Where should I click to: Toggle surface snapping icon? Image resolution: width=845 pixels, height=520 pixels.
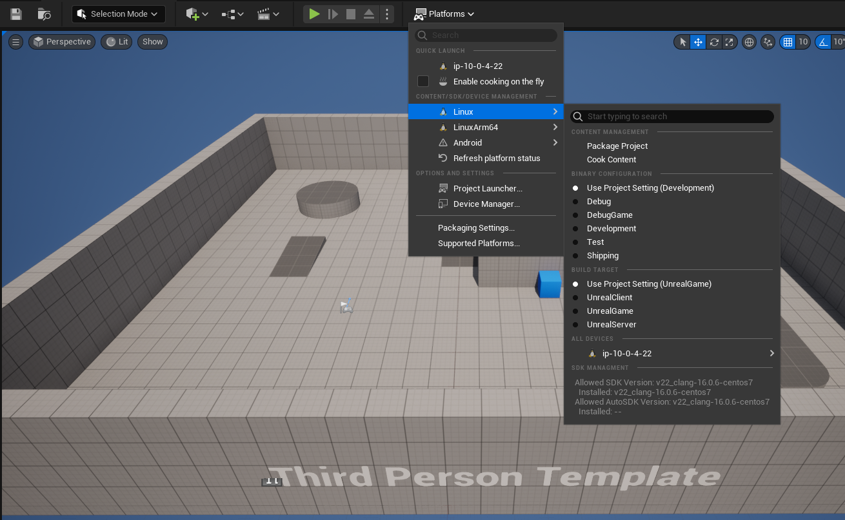click(768, 43)
